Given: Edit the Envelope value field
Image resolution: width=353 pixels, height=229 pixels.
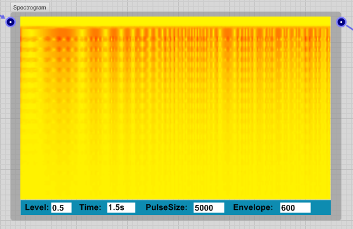Looking at the screenshot, I should 295,207.
